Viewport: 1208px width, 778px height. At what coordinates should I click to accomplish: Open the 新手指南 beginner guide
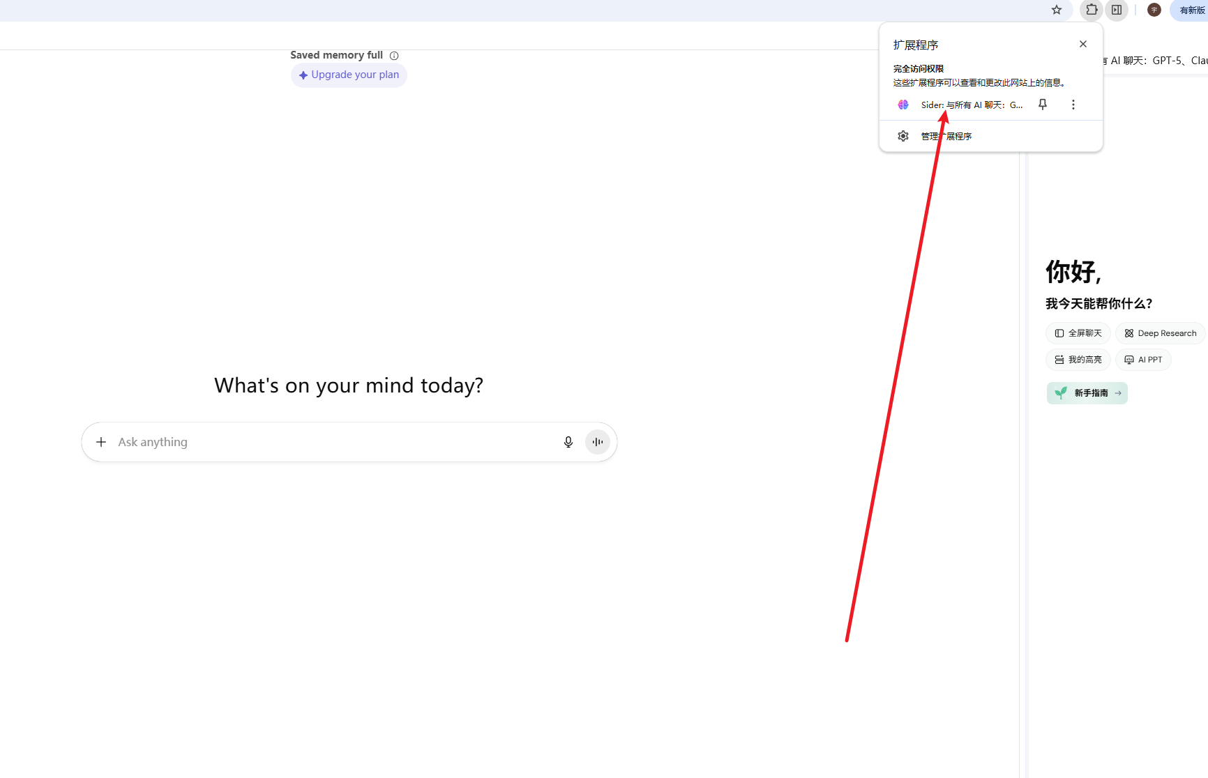[1087, 393]
